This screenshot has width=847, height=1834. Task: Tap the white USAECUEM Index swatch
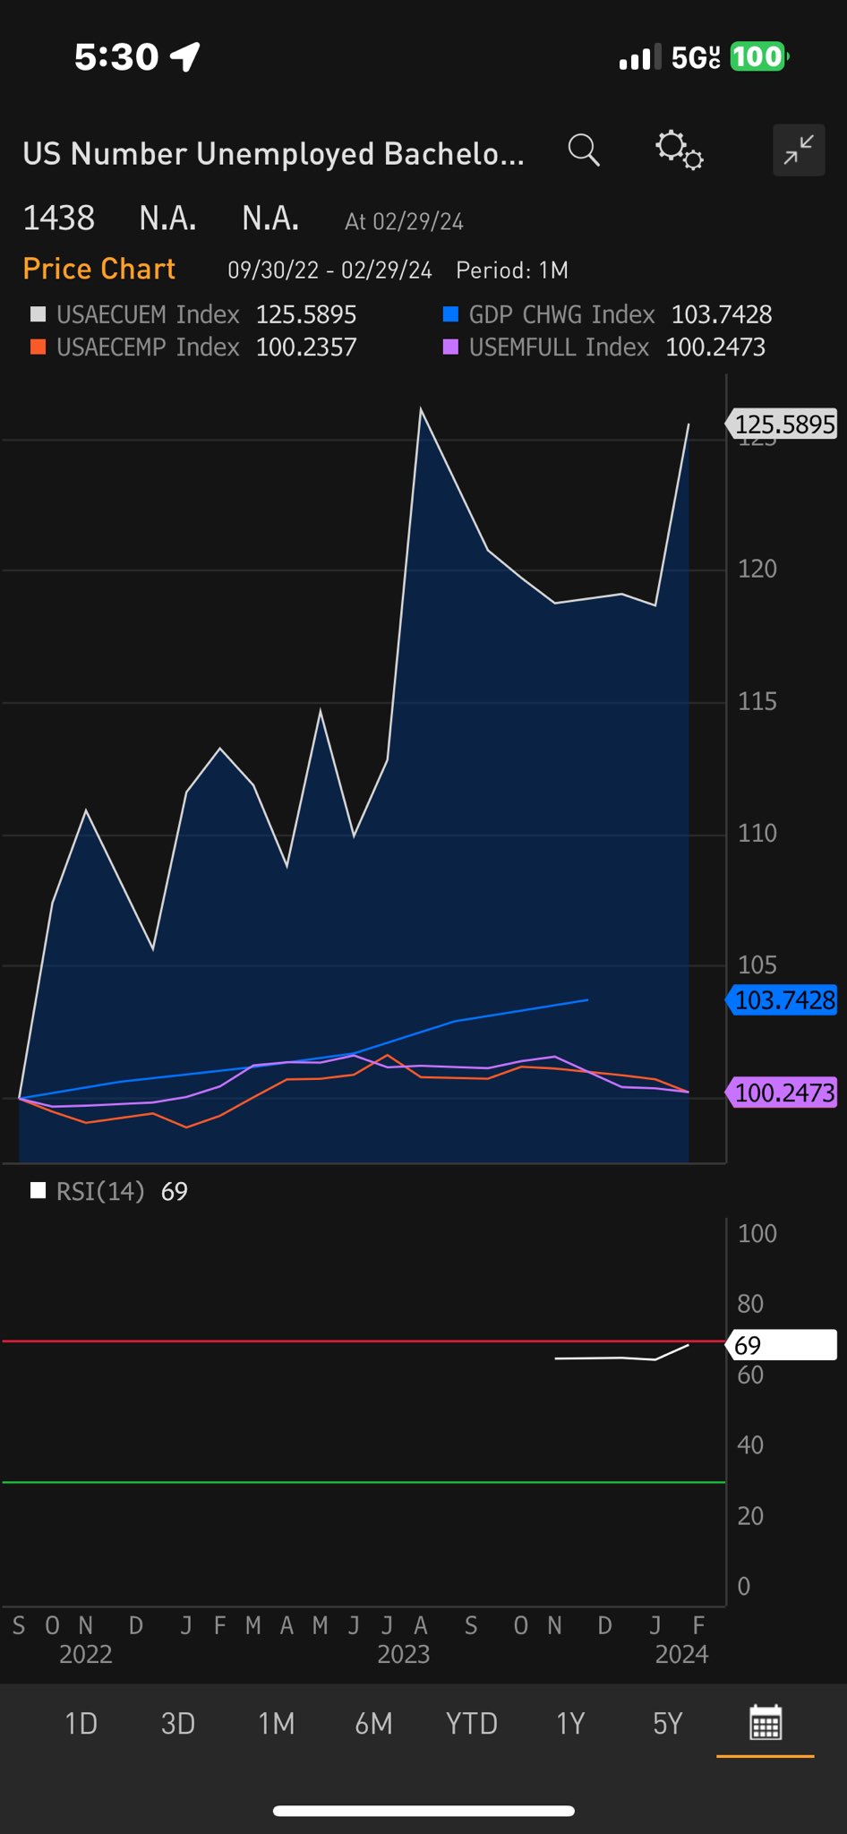(38, 314)
